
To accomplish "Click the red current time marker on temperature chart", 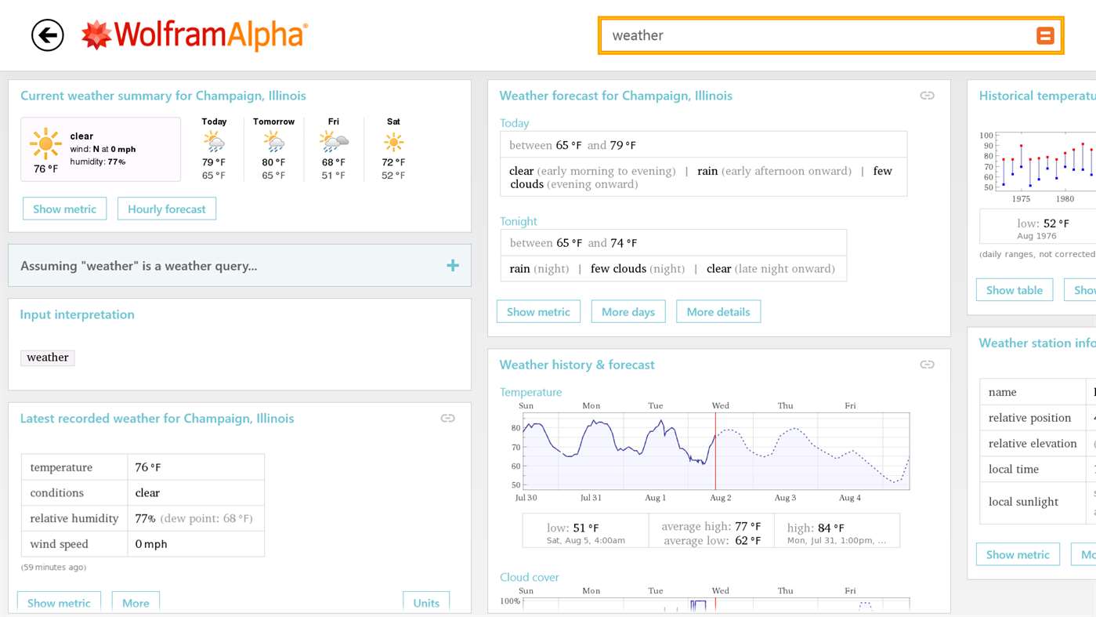I will coord(715,452).
